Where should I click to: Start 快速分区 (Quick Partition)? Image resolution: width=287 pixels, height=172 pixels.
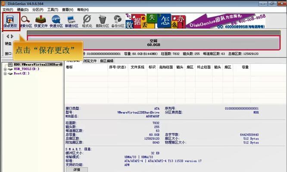click(56, 21)
